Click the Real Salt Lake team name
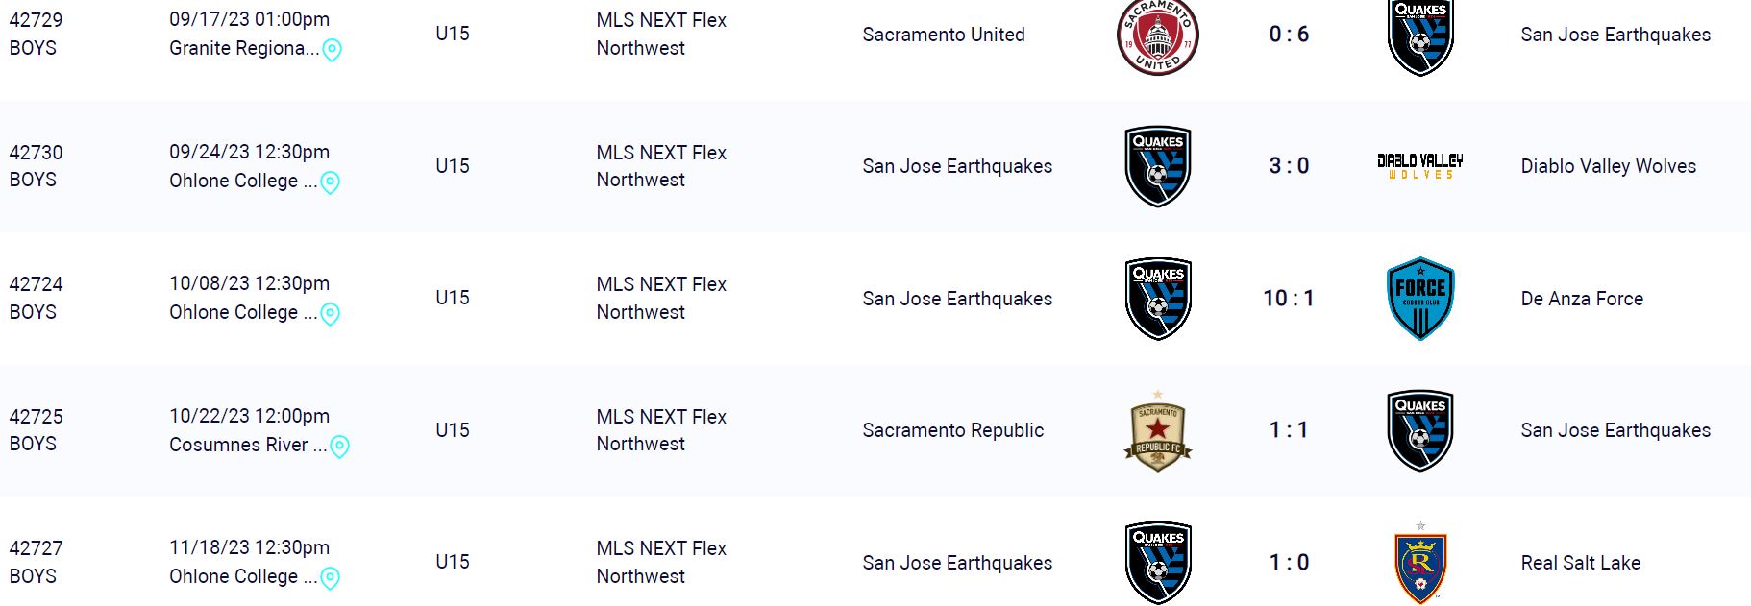 click(x=1580, y=563)
